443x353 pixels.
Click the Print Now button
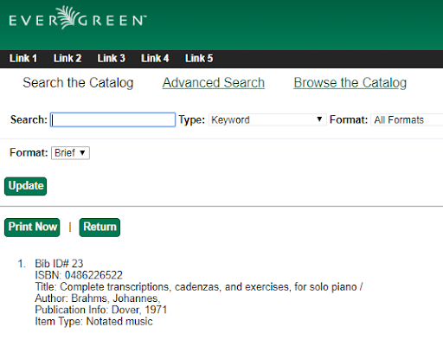click(x=32, y=228)
